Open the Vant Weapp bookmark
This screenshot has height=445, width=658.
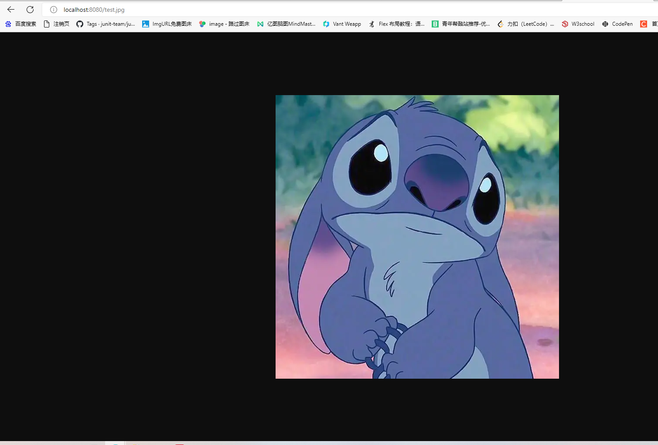pyautogui.click(x=342, y=24)
